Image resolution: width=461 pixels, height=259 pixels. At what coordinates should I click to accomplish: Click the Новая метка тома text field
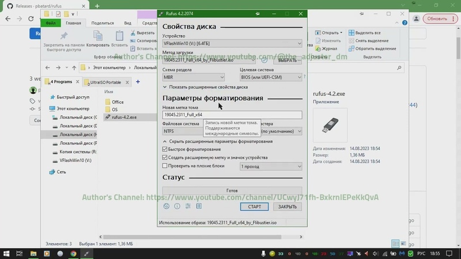[x=232, y=115]
